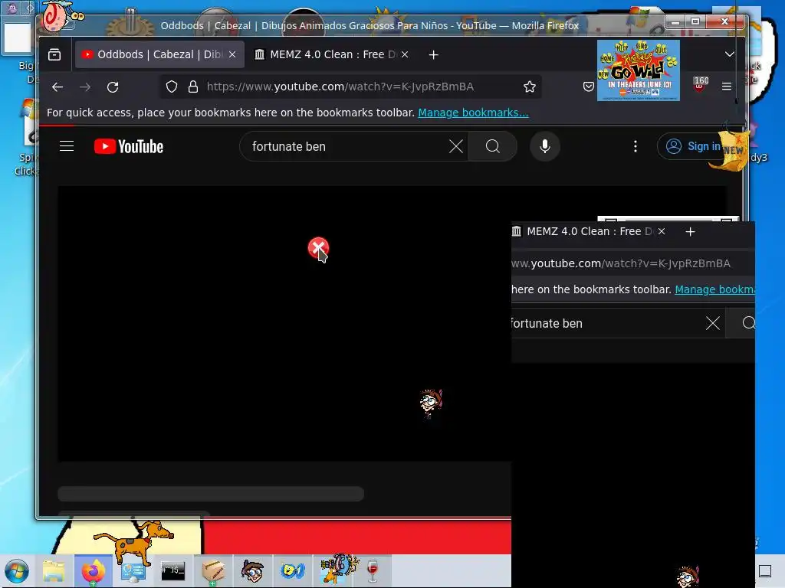Open the blue SpongeBob taskbar icon
This screenshot has height=588, width=785.
[293, 571]
